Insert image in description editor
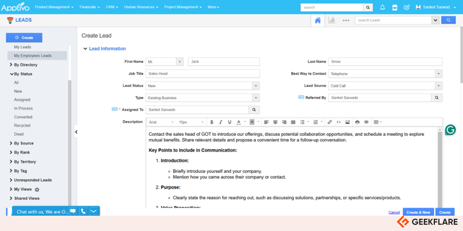The image size is (463, 231). 348,122
